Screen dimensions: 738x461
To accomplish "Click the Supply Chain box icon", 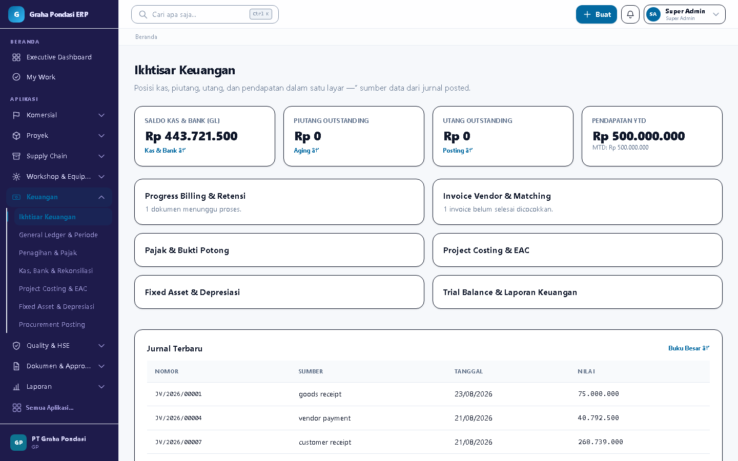I will (16, 156).
